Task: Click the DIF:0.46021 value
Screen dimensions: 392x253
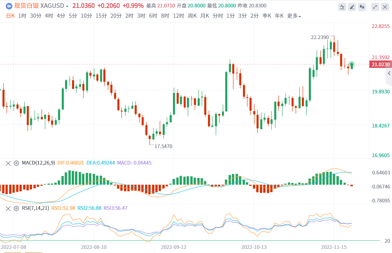Action: pyautogui.click(x=71, y=163)
